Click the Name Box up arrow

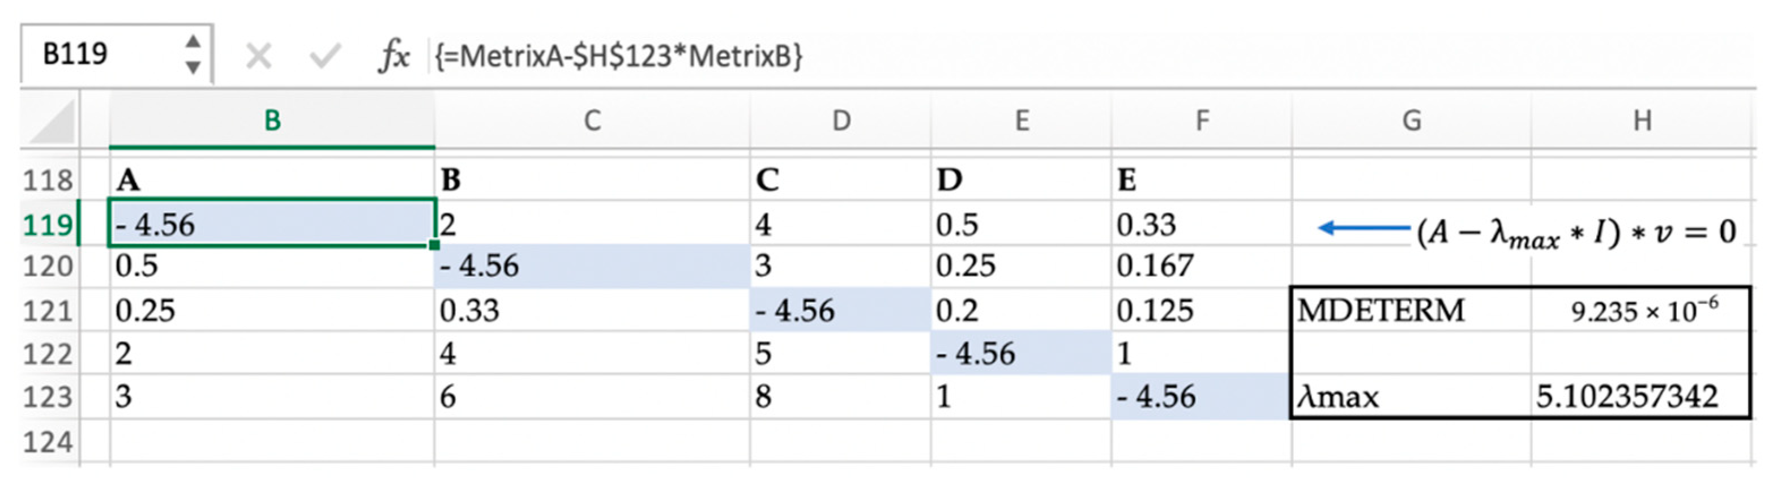point(194,41)
